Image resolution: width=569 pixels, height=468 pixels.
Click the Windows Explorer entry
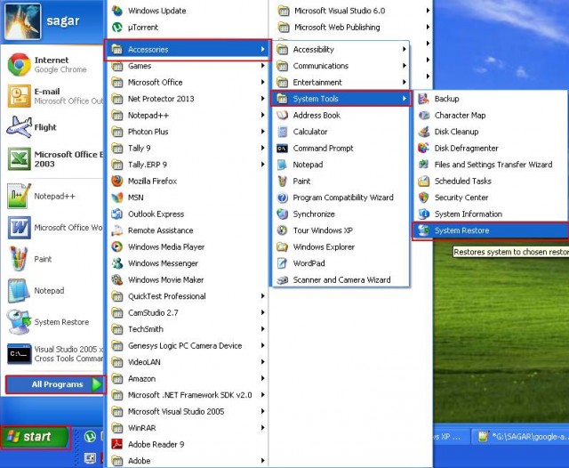pos(341,246)
